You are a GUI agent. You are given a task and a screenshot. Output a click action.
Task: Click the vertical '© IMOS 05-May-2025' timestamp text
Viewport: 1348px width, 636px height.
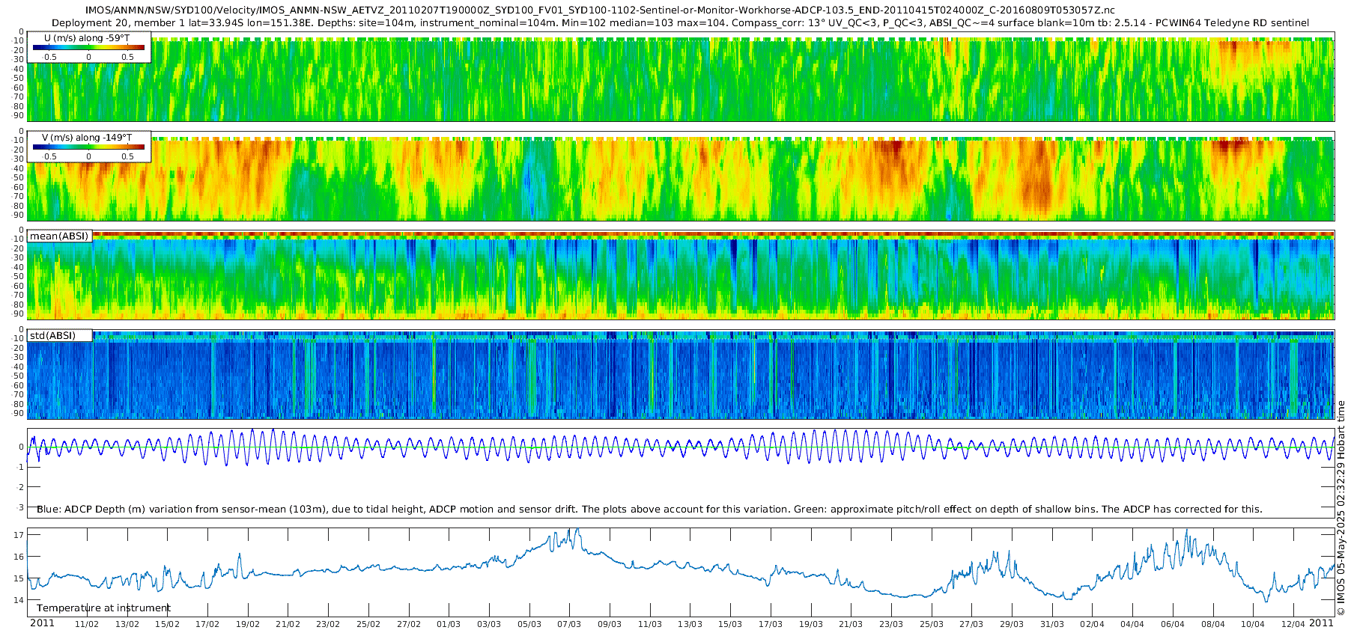[1341, 508]
